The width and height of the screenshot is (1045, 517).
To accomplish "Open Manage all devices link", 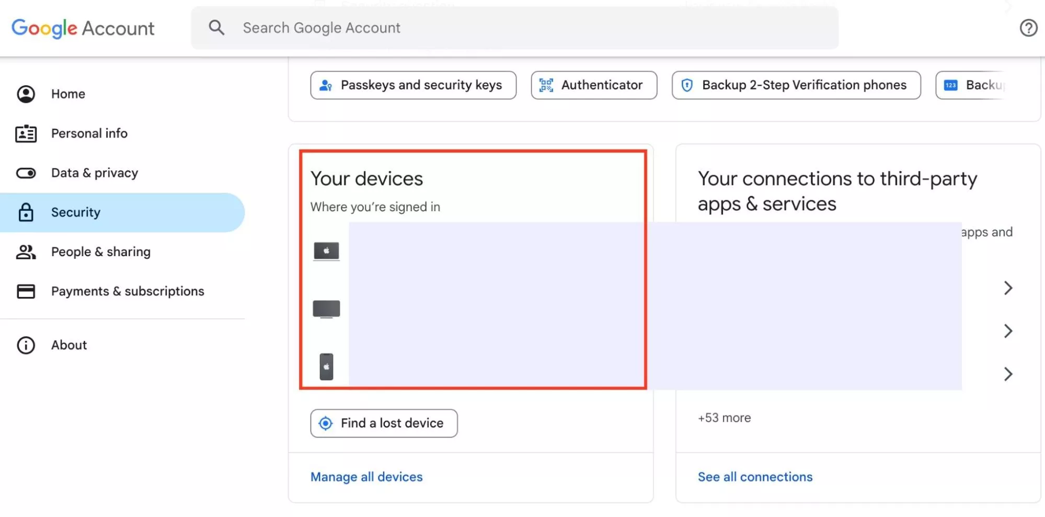I will tap(366, 477).
